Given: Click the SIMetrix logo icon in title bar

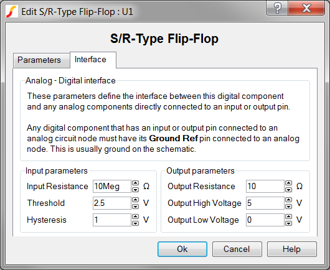Looking at the screenshot, I should (12, 12).
